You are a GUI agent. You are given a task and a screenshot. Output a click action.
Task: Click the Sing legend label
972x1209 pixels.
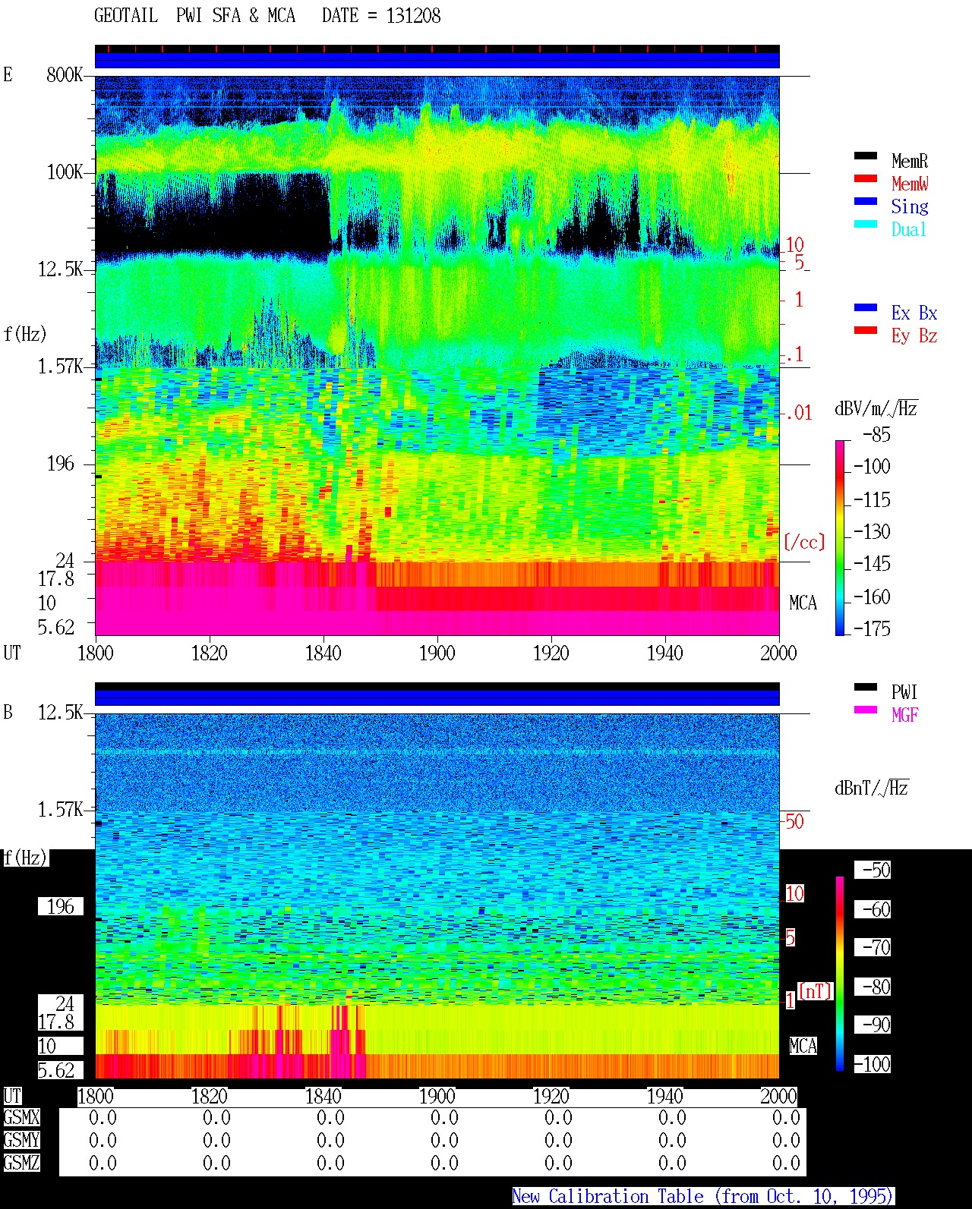coord(910,206)
